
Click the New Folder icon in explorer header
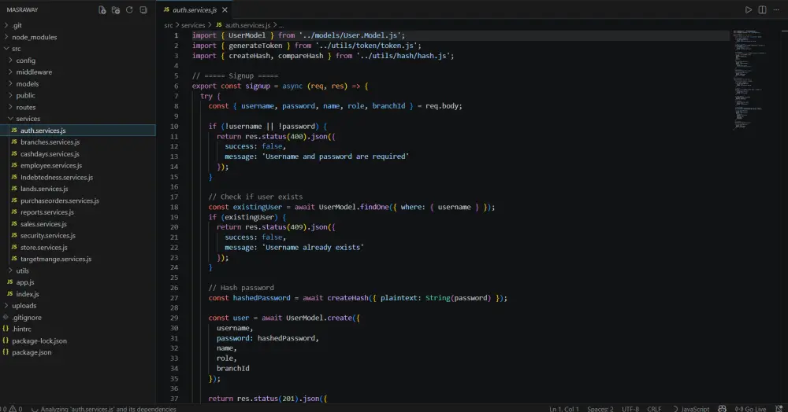click(116, 10)
